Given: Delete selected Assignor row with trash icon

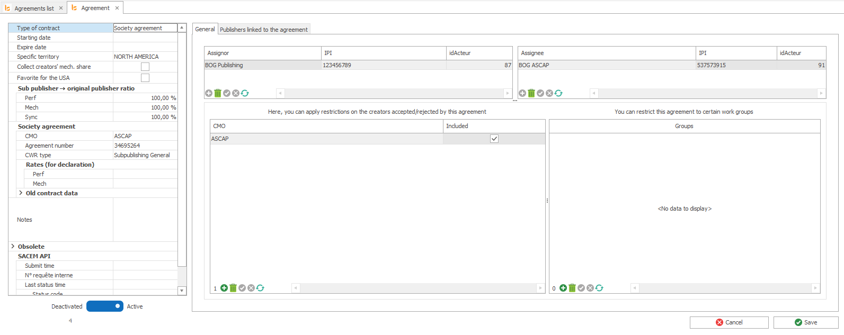Looking at the screenshot, I should (x=218, y=93).
